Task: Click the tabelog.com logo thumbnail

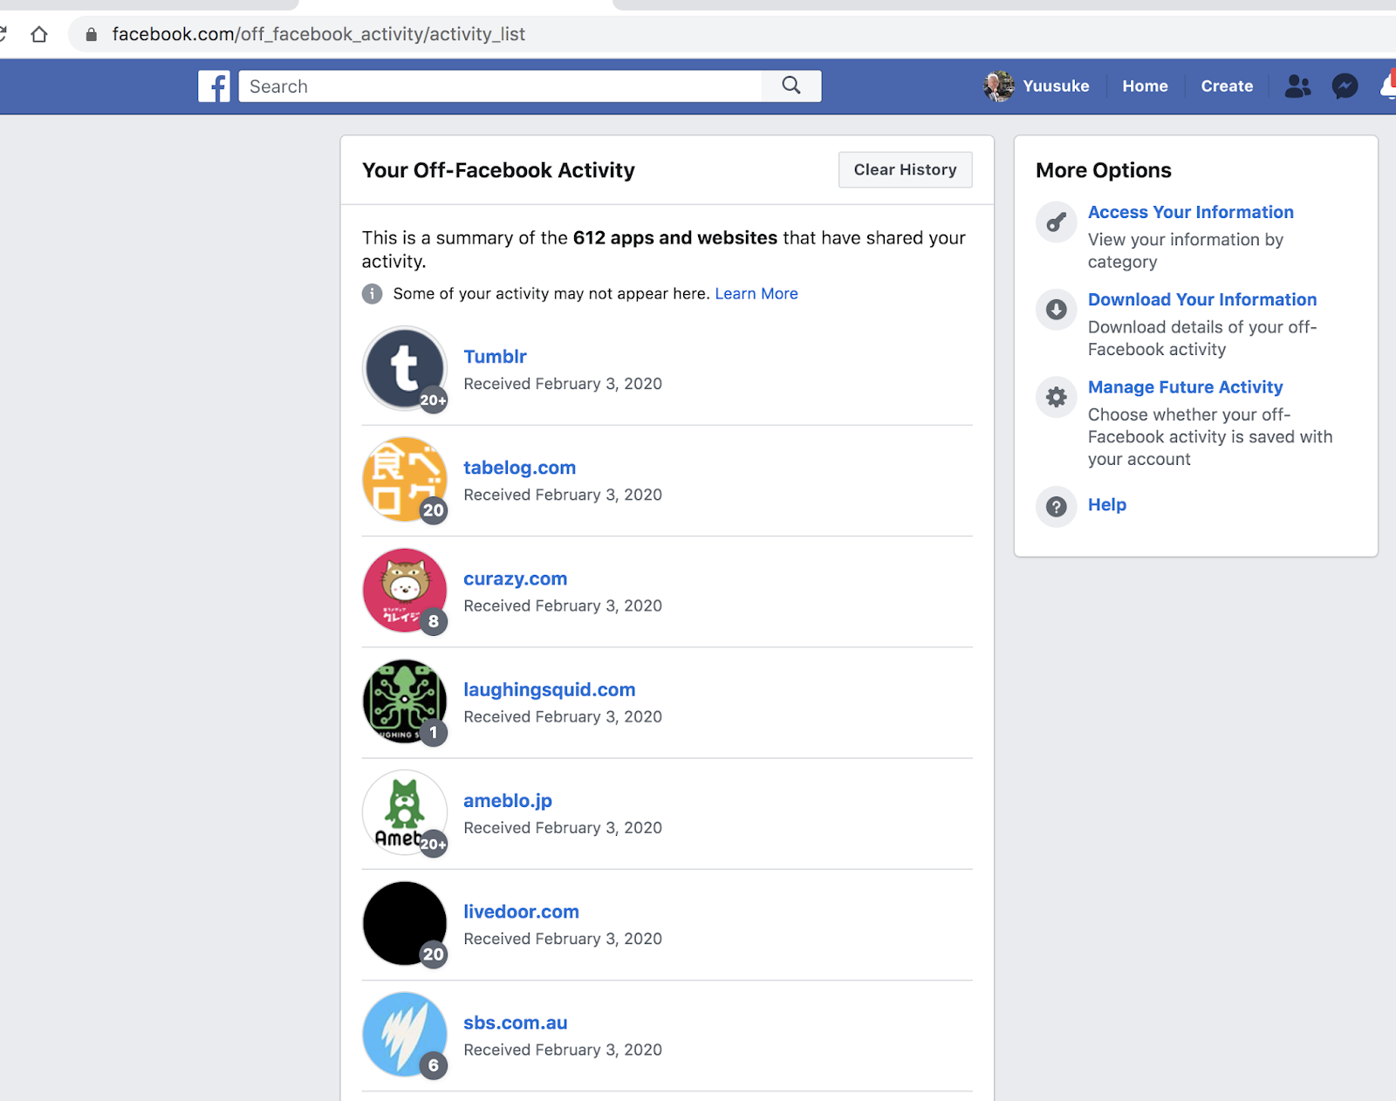Action: pos(405,480)
